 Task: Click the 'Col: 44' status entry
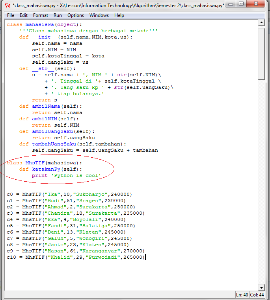click(x=257, y=295)
